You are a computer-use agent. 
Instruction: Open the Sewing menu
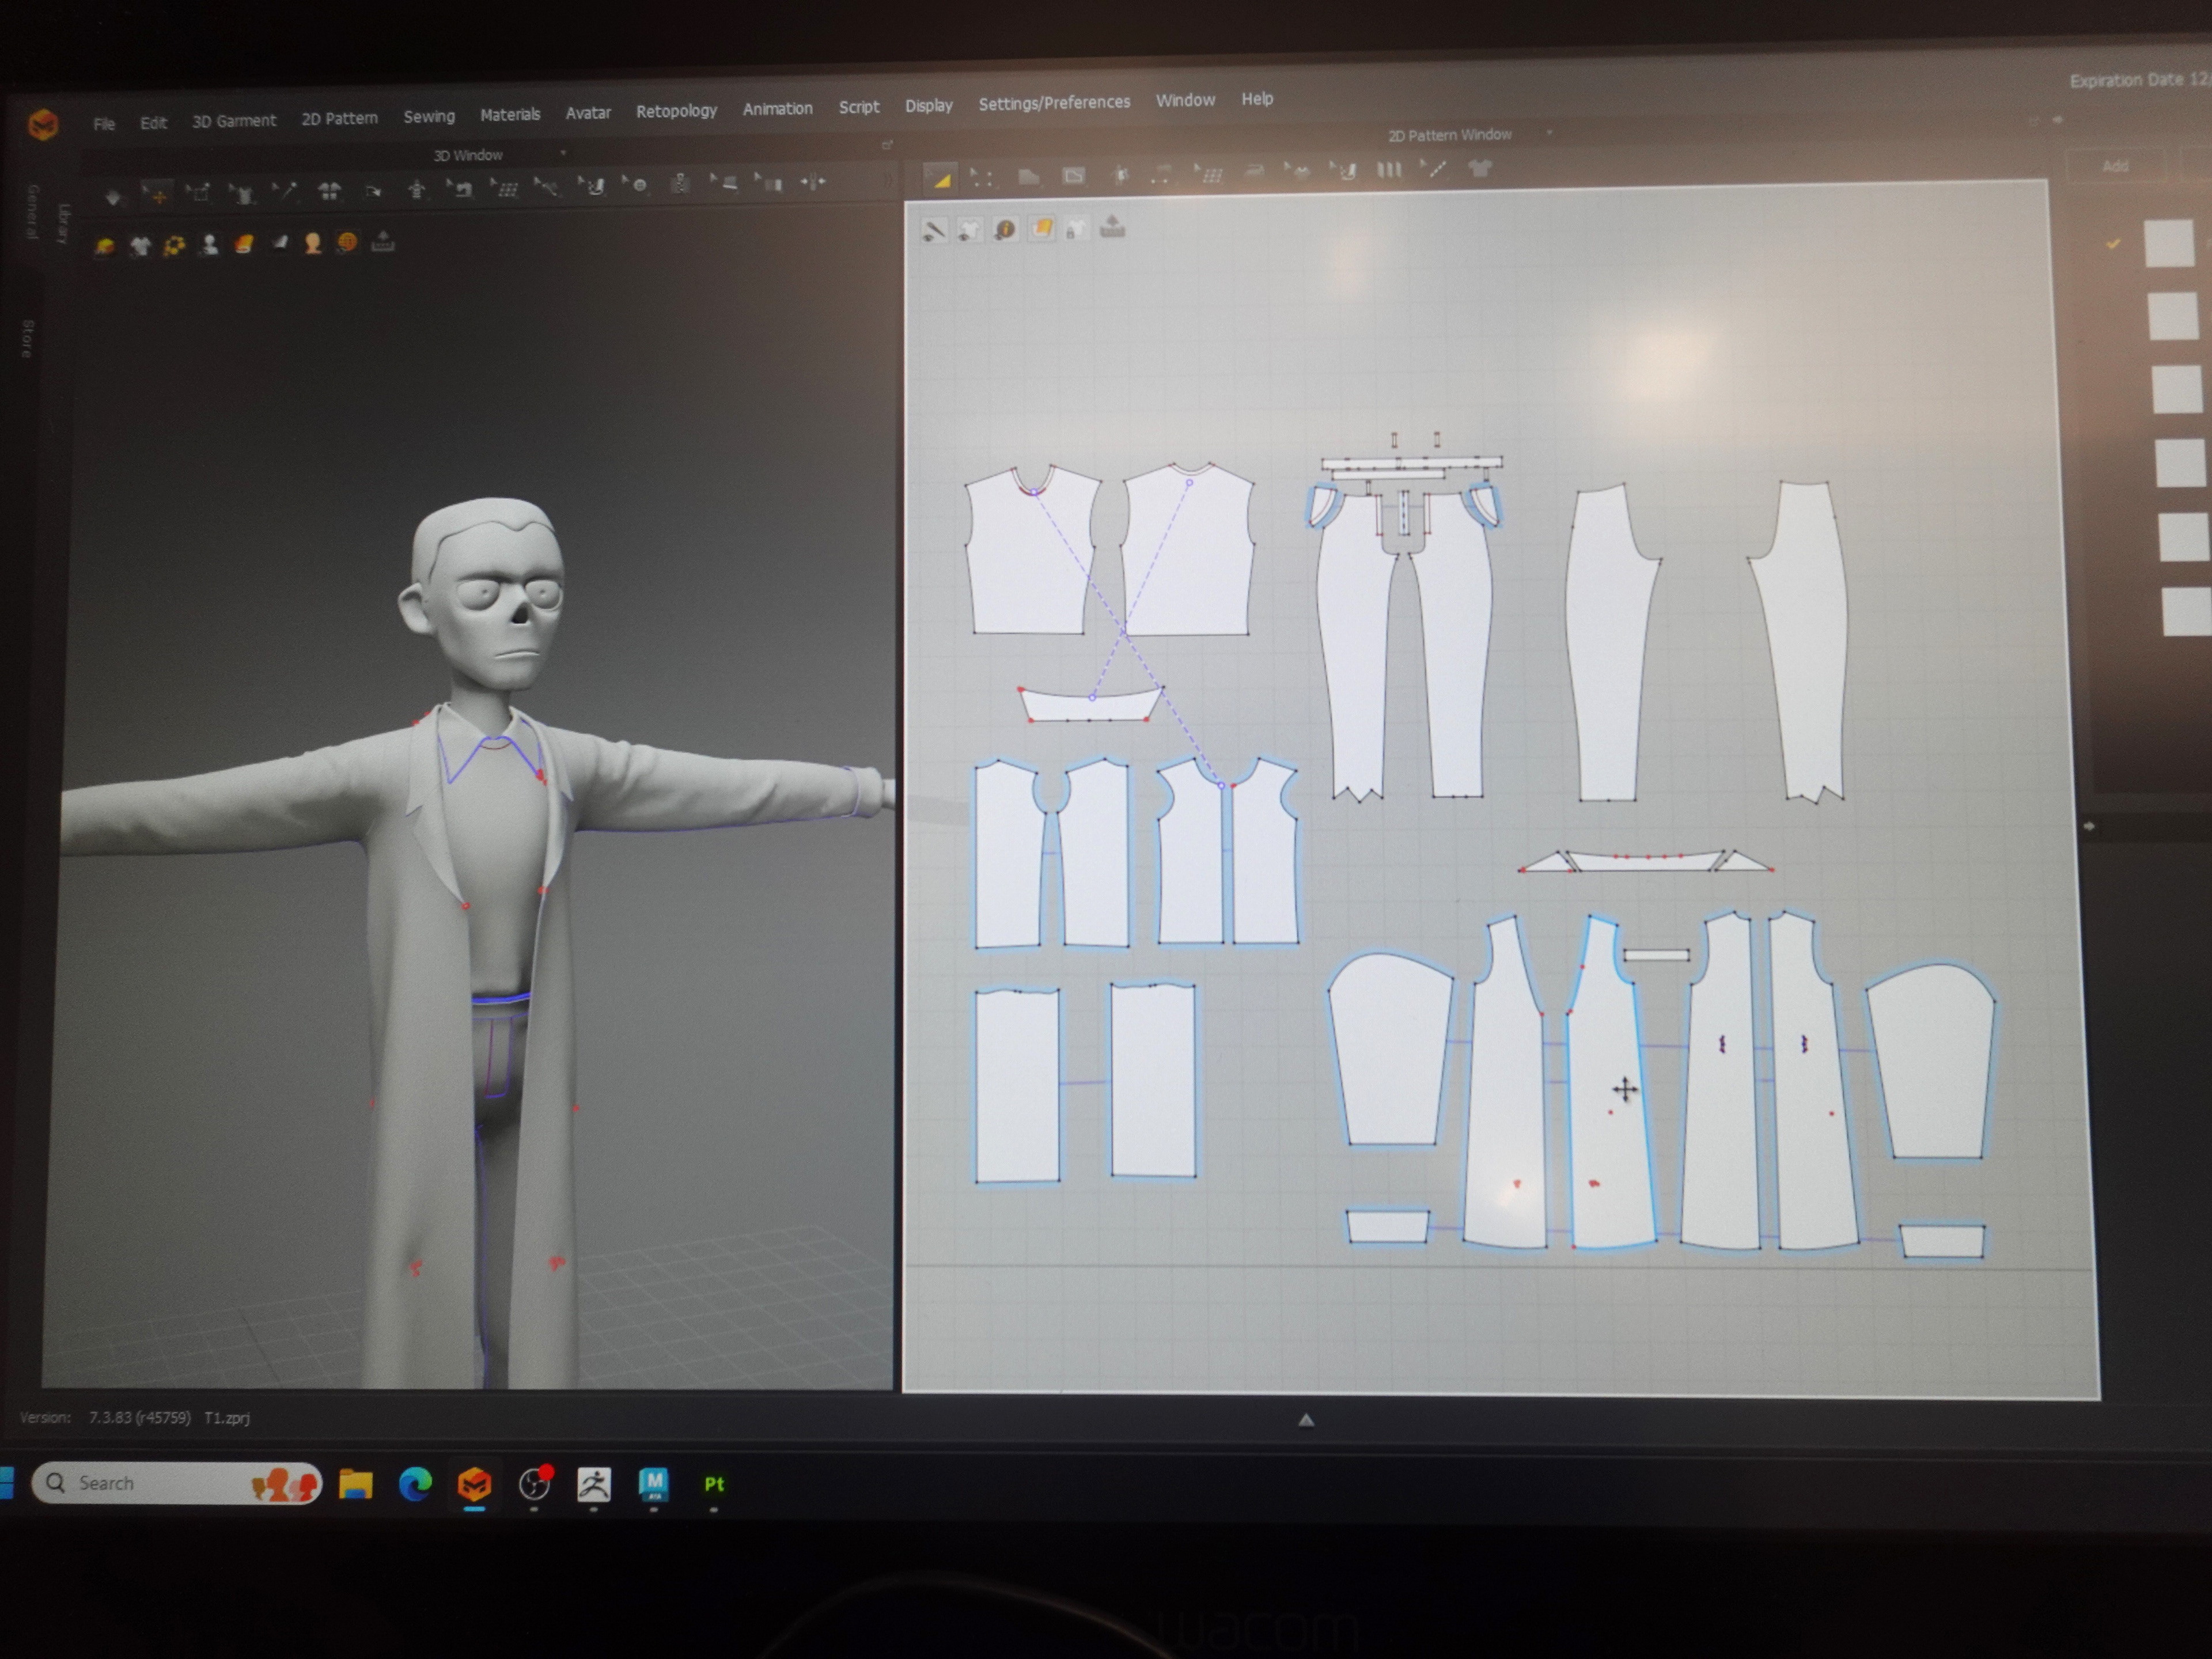click(x=429, y=116)
